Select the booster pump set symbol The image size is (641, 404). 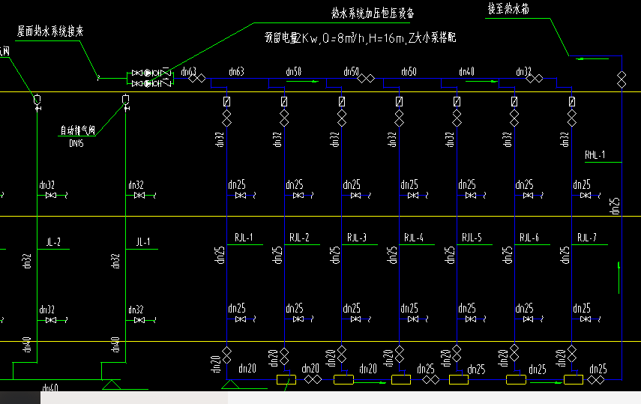(x=151, y=78)
